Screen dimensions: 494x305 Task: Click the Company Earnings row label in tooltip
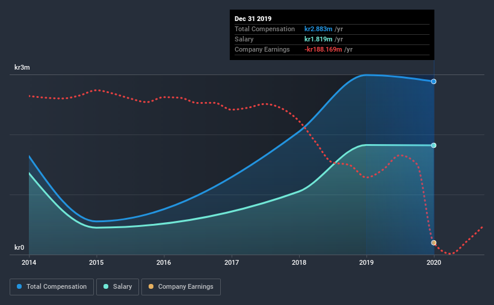click(262, 49)
